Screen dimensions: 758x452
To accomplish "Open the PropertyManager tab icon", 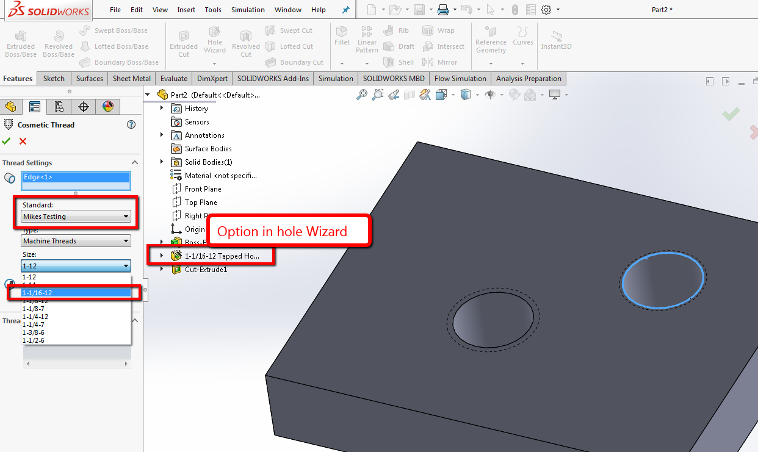I will 35,107.
